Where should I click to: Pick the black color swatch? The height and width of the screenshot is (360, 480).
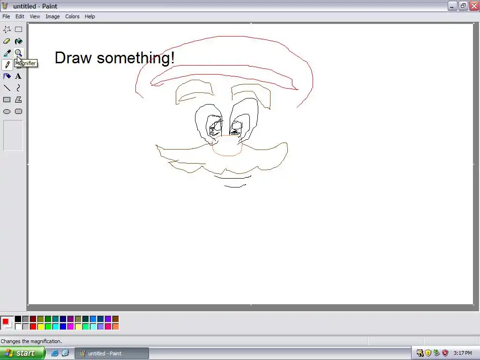click(x=18, y=319)
